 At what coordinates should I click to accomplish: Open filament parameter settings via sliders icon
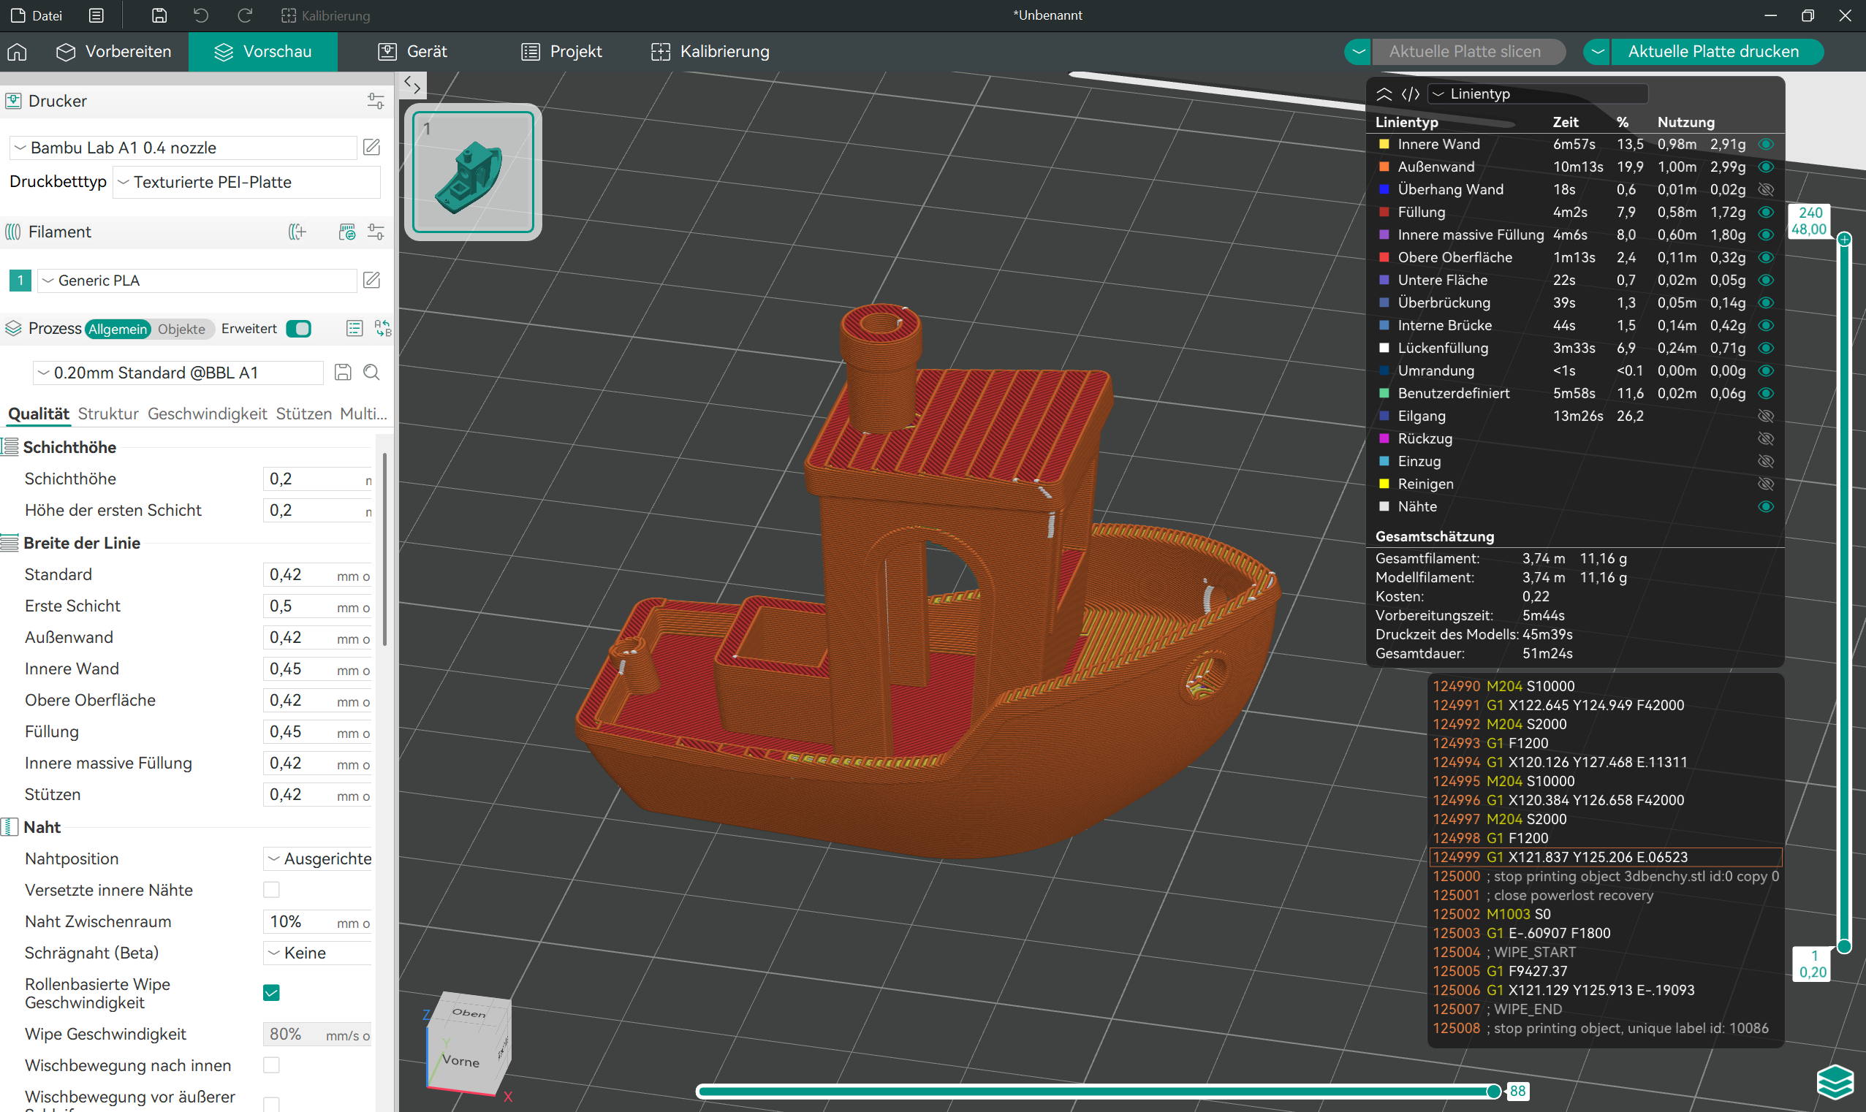[x=376, y=232]
